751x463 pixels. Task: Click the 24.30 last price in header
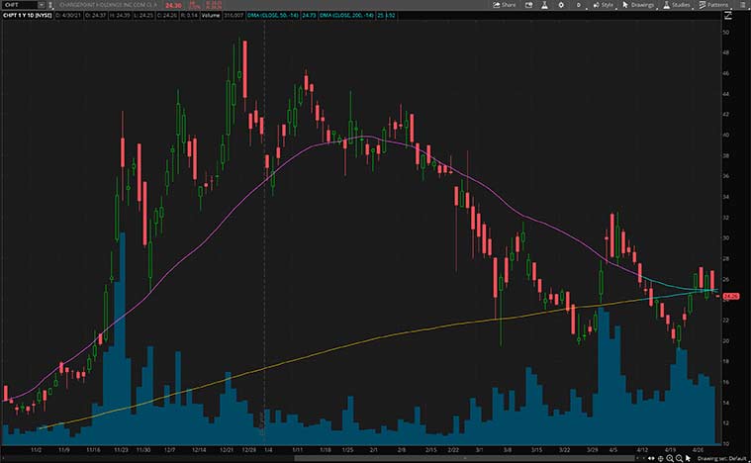173,5
